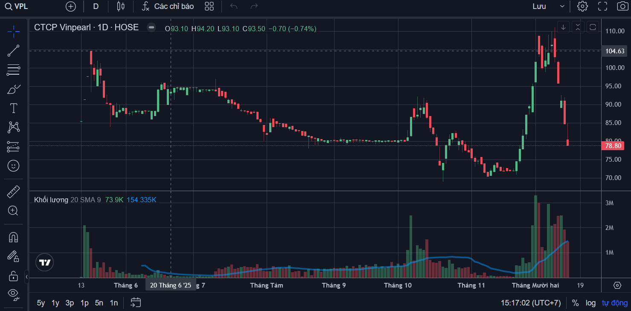
Task: Take a chart snapshot with camera icon
Action: click(x=622, y=6)
